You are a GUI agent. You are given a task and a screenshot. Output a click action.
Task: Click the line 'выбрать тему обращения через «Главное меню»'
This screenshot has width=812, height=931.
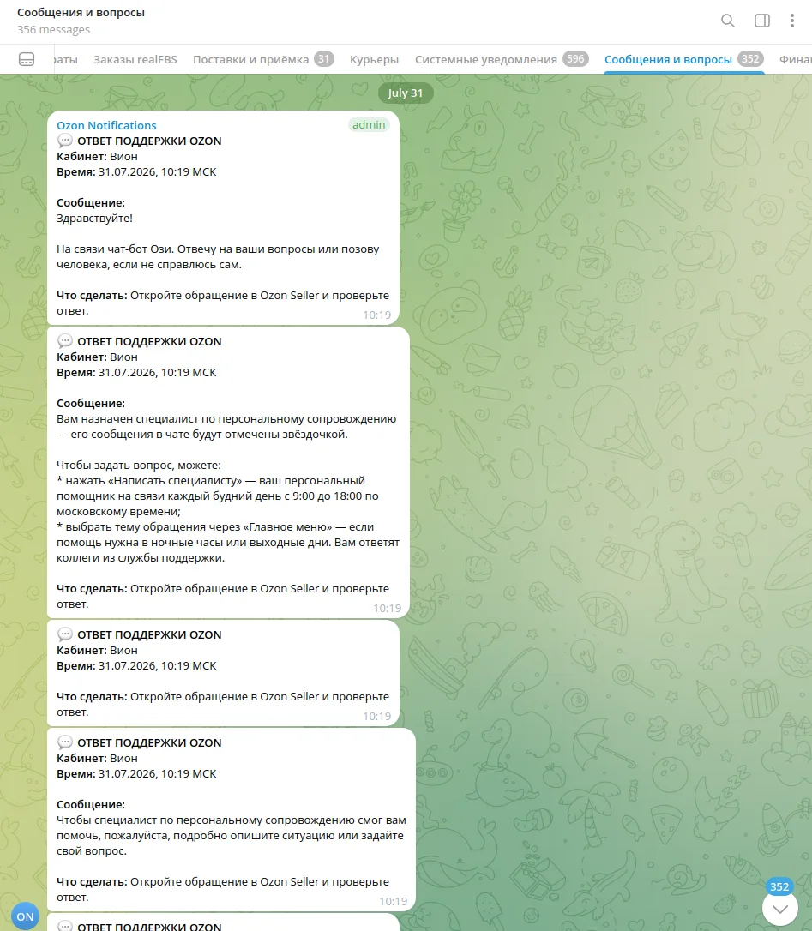(199, 526)
